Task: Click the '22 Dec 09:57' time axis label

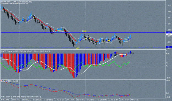Action: point(37,100)
